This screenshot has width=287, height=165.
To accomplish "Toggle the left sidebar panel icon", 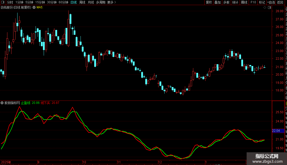I will (x=3, y=2).
